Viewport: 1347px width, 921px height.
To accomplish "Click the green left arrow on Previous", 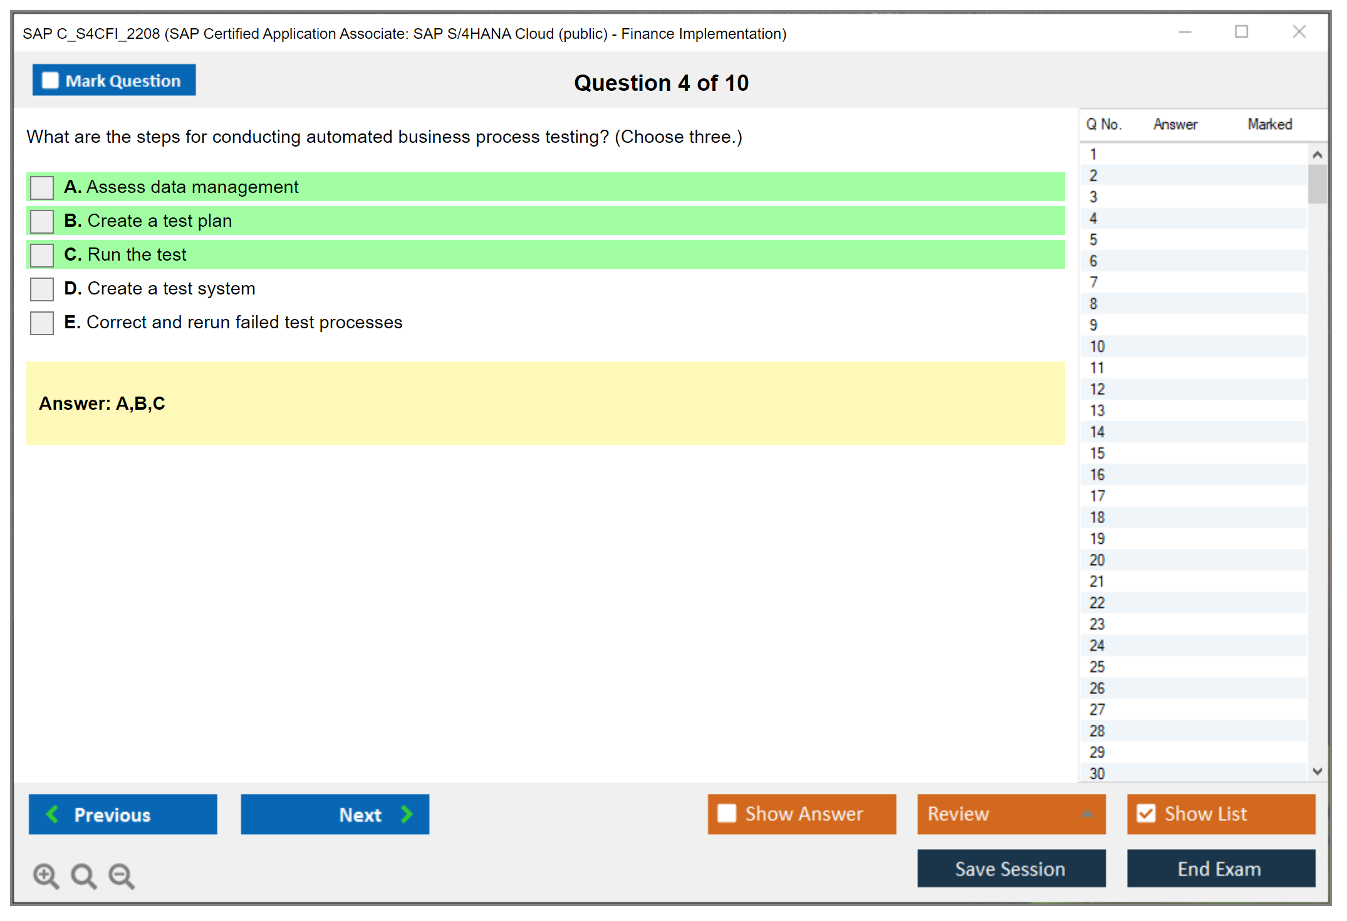I will click(x=53, y=814).
